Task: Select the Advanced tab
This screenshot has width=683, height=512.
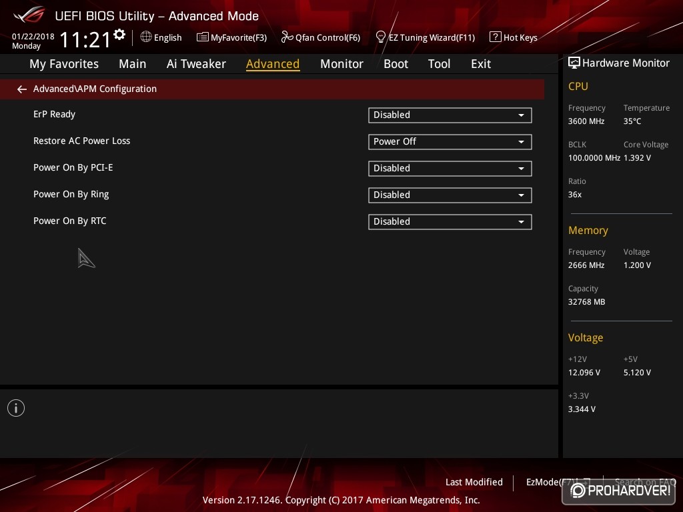Action: click(x=273, y=64)
